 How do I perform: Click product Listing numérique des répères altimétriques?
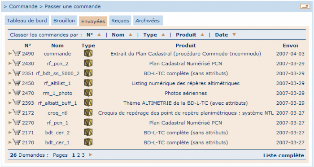185,83
